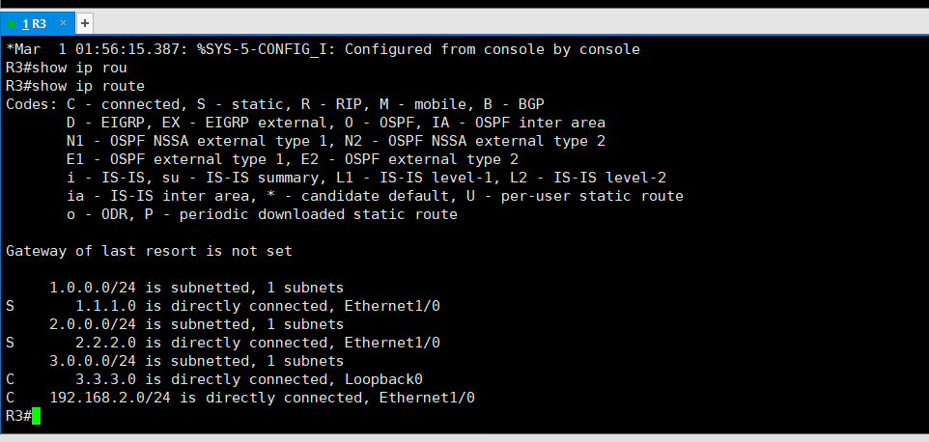Click the 'show ip rou' command line

(67, 69)
